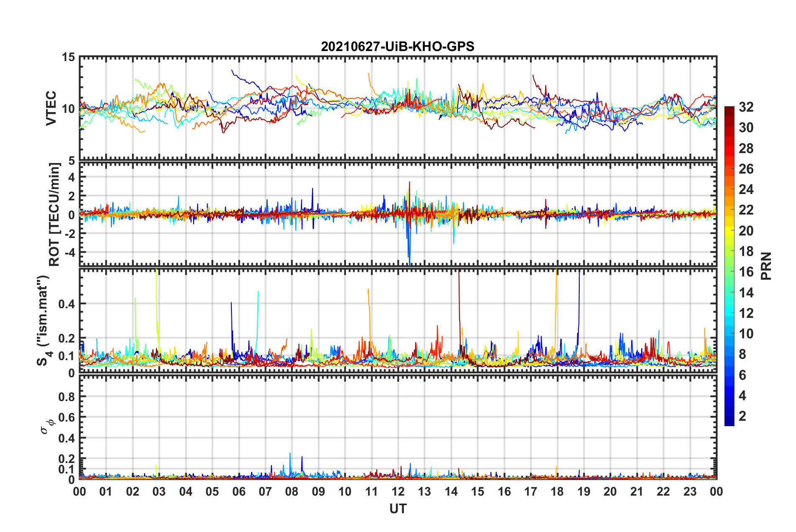This screenshot has width=796, height=532.
Task: Click ROT y-axis tick -4
Action: point(70,252)
